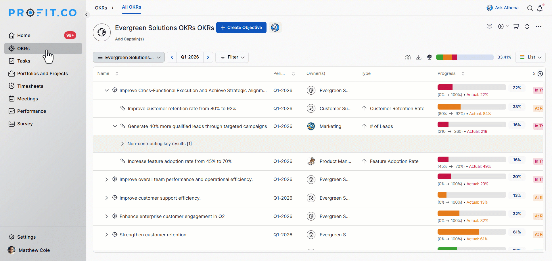
Task: Open Timesheets in the sidebar
Action: coord(30,86)
